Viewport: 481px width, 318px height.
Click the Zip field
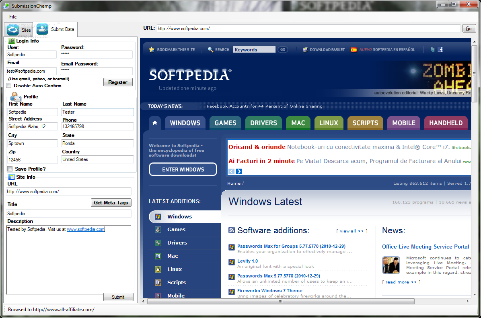click(33, 160)
